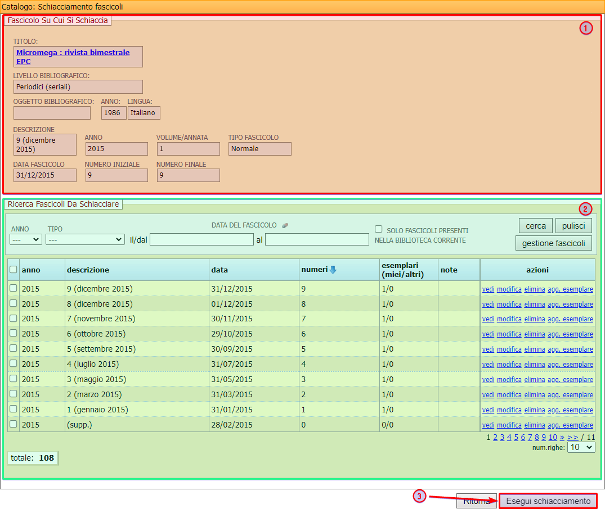
Task: Check the row for 8 (dicembre 2015)
Action: pos(14,303)
